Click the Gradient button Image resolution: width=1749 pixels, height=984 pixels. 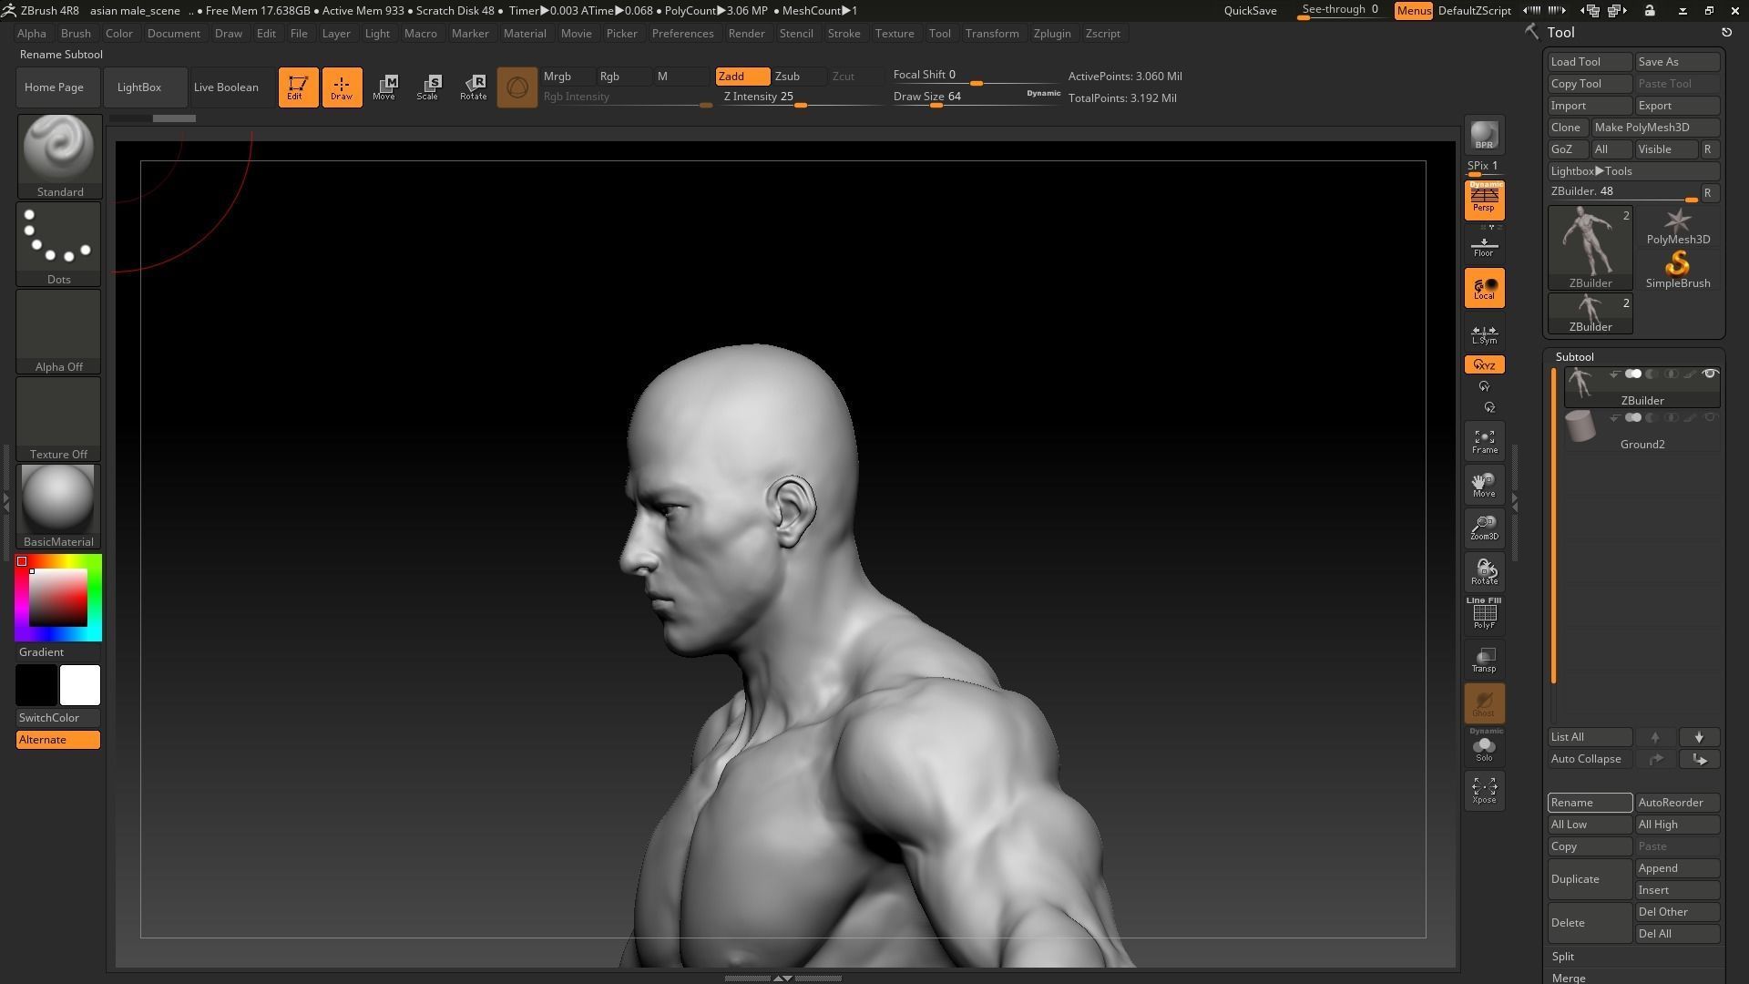(58, 652)
